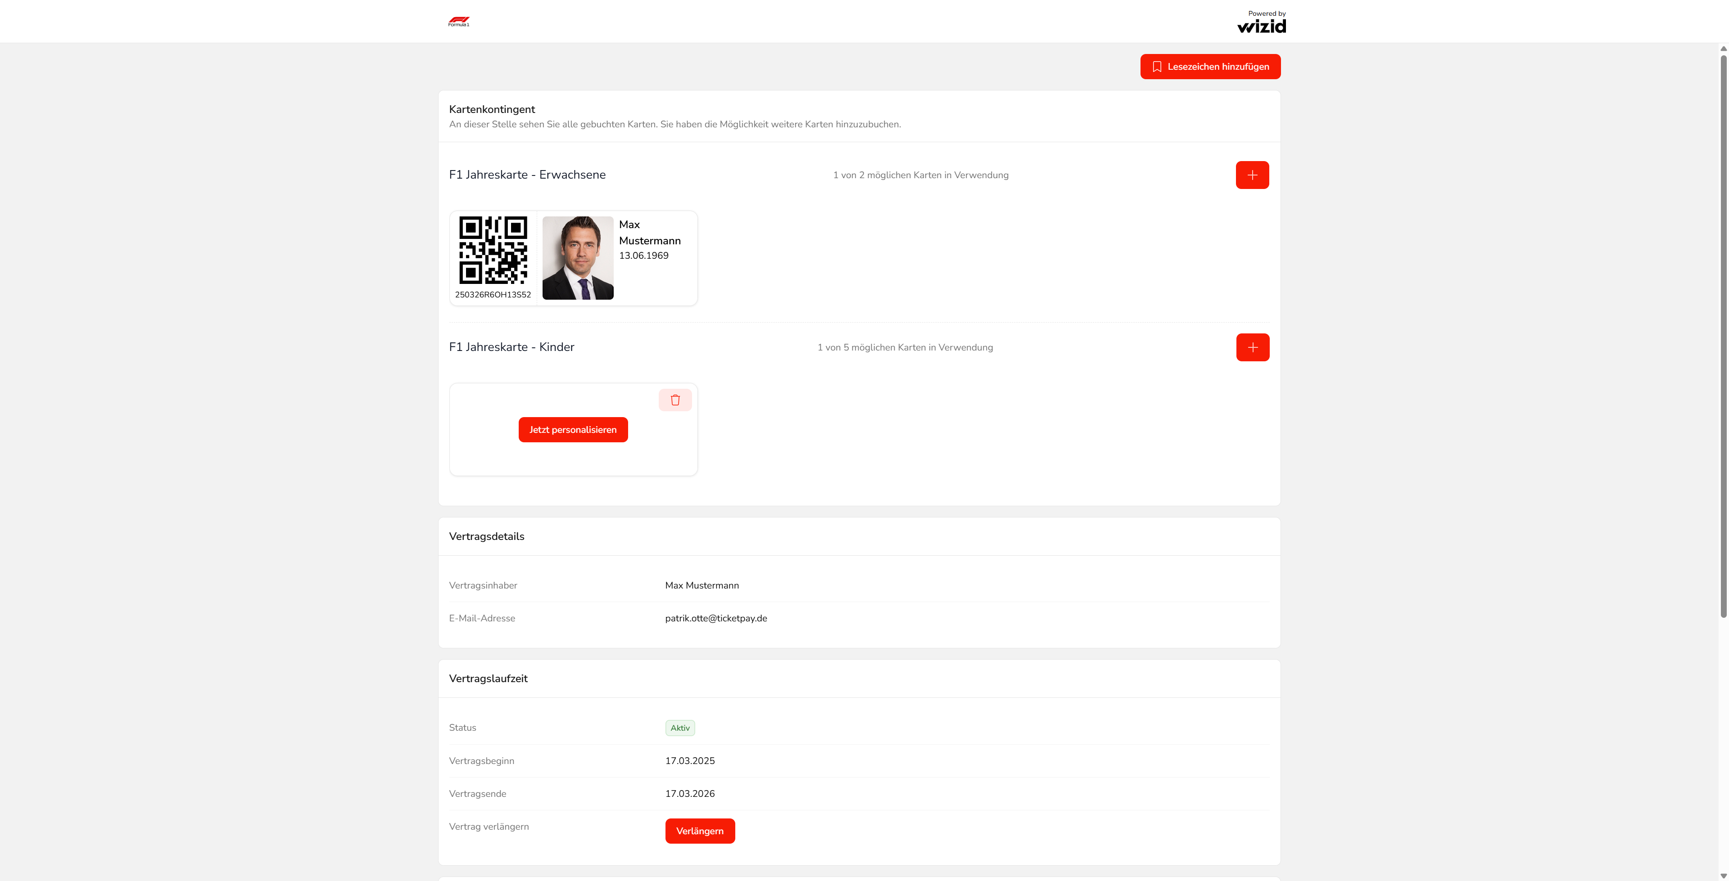1729x881 pixels.
Task: Click Lesezeichen hinzufügen button text
Action: (x=1218, y=67)
